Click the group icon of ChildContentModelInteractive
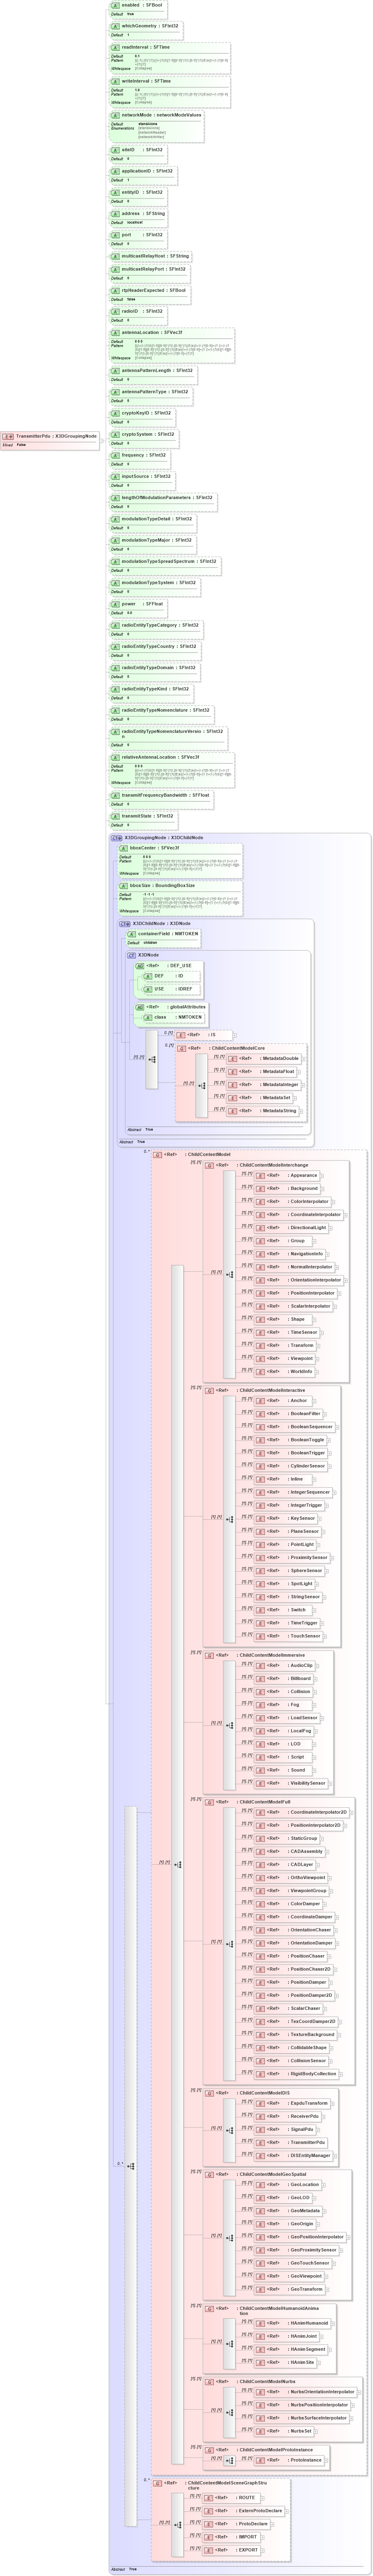The width and height of the screenshot is (373, 2576). pyautogui.click(x=209, y=1391)
